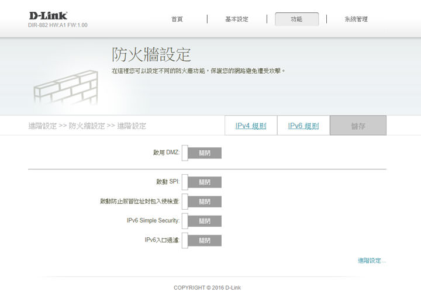Click the first 進階設定 in the breadcrumb
Screen dimensions: 421x298
point(42,126)
